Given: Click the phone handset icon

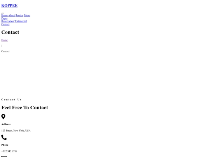Looking at the screenshot, I should (4, 137).
